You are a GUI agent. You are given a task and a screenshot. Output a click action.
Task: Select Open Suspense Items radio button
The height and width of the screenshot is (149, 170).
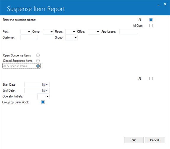pos(38,55)
